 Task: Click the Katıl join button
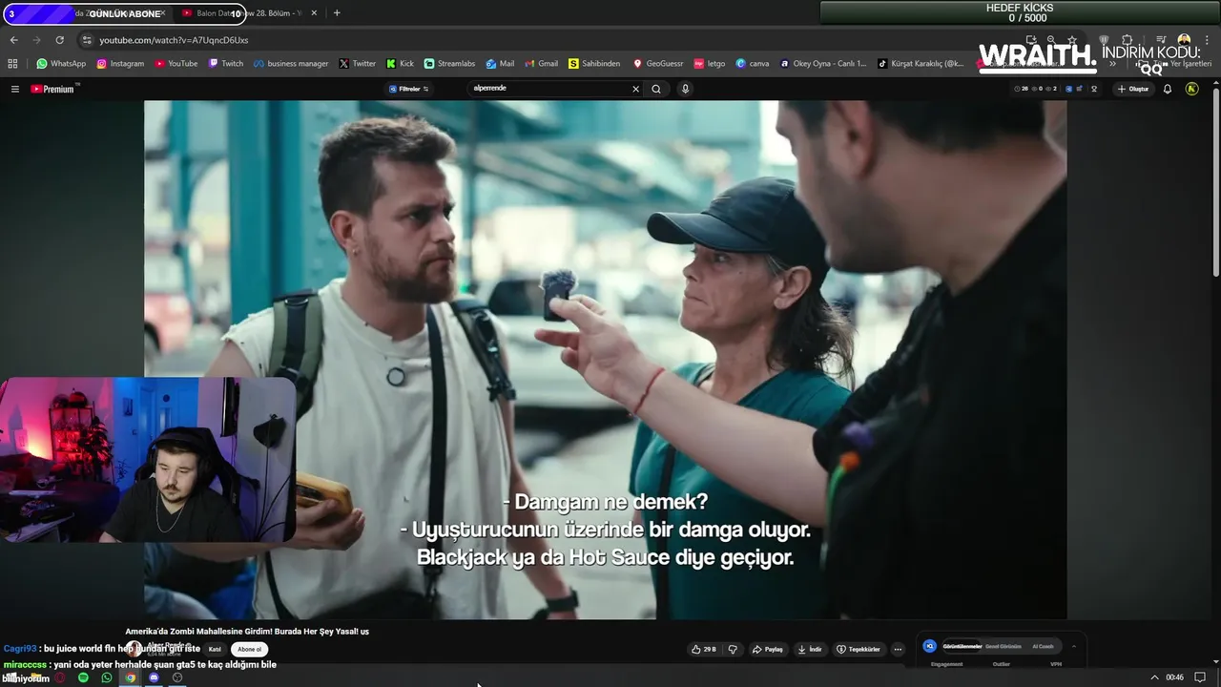coord(215,649)
